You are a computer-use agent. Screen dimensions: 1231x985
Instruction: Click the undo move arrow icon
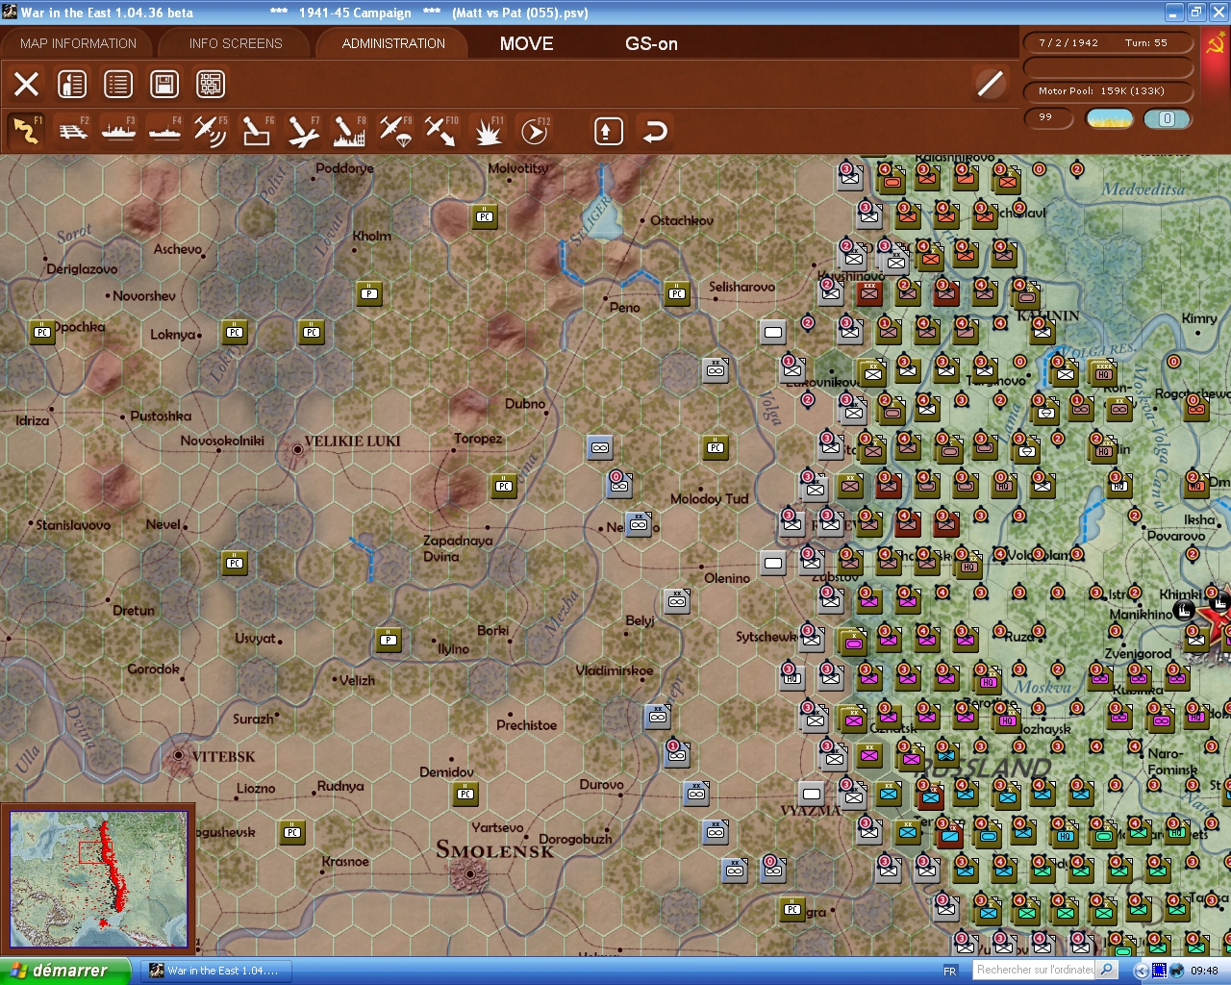coord(655,131)
